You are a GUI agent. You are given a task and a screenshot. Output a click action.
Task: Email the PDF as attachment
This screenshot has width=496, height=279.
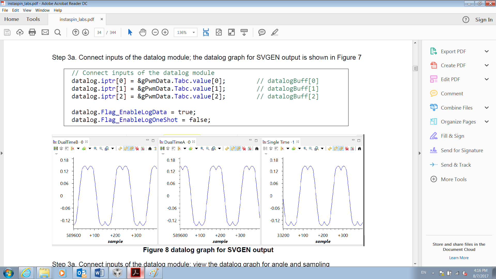coord(45,32)
